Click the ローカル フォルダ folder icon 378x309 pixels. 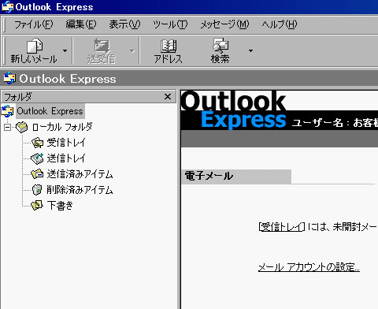(x=21, y=127)
